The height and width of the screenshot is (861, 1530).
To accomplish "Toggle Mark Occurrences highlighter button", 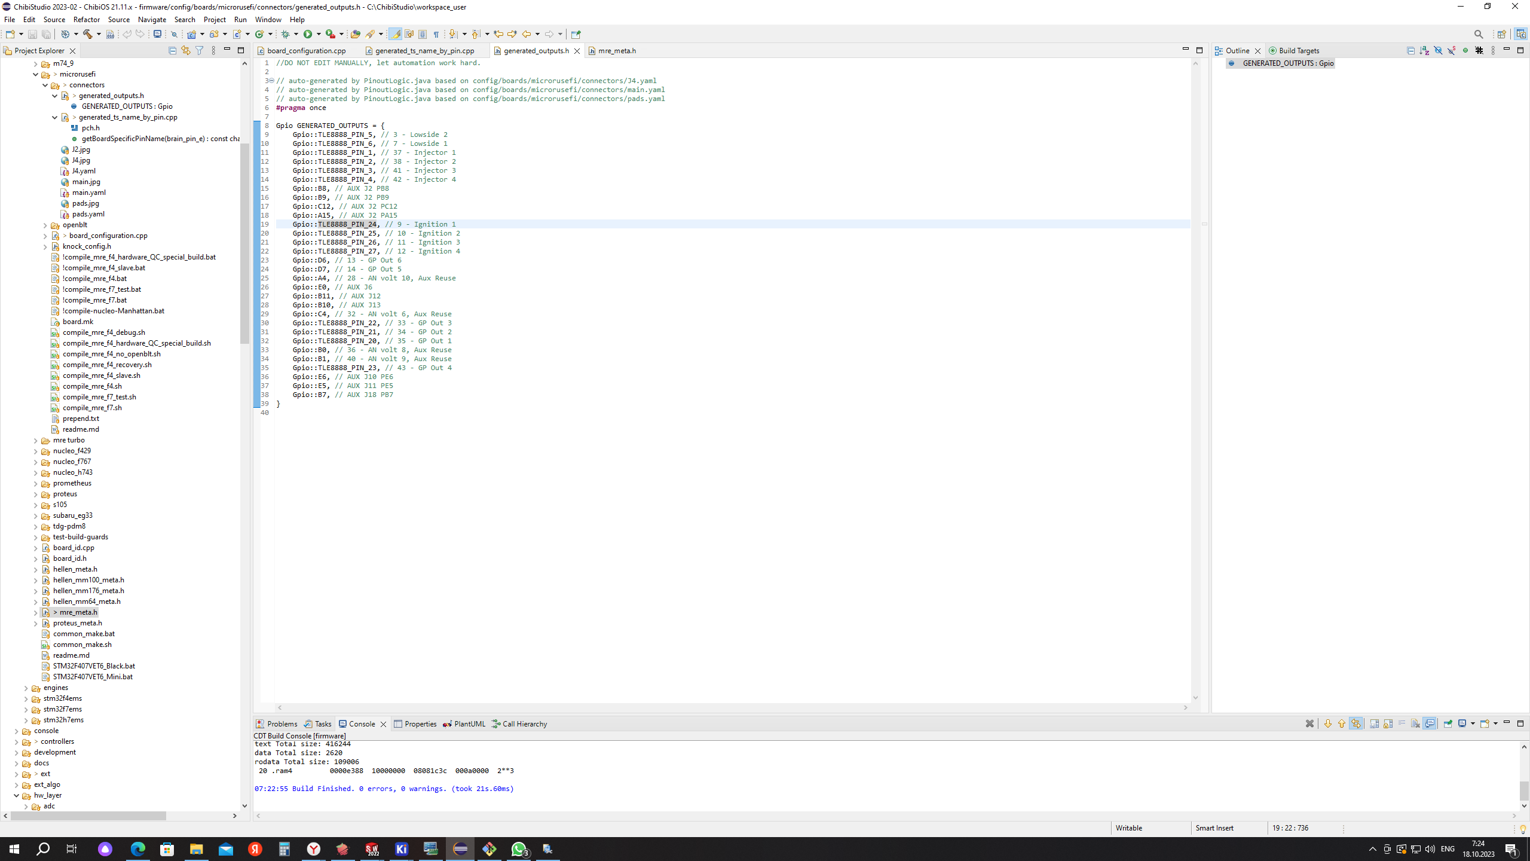I will click(395, 34).
